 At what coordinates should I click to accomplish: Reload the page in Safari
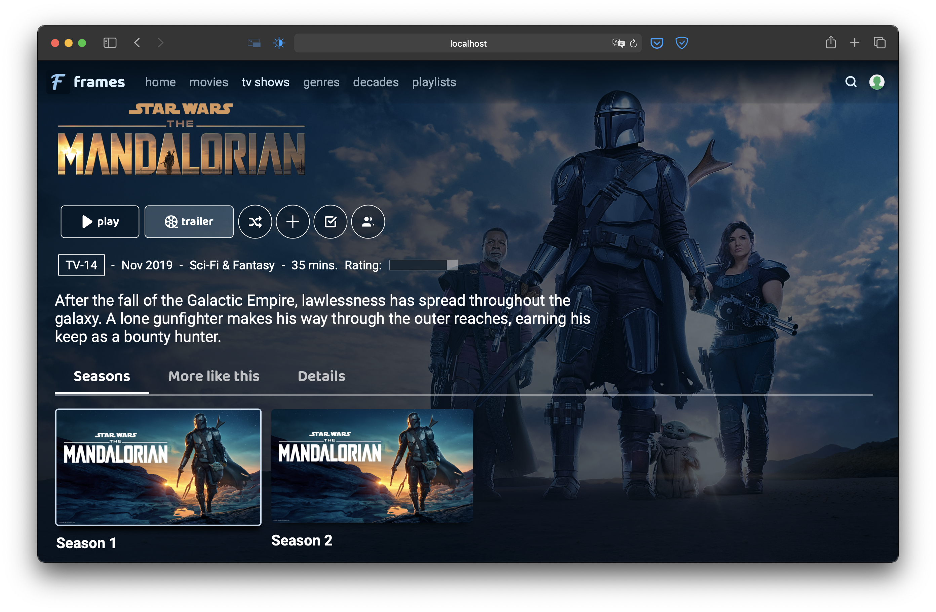633,43
